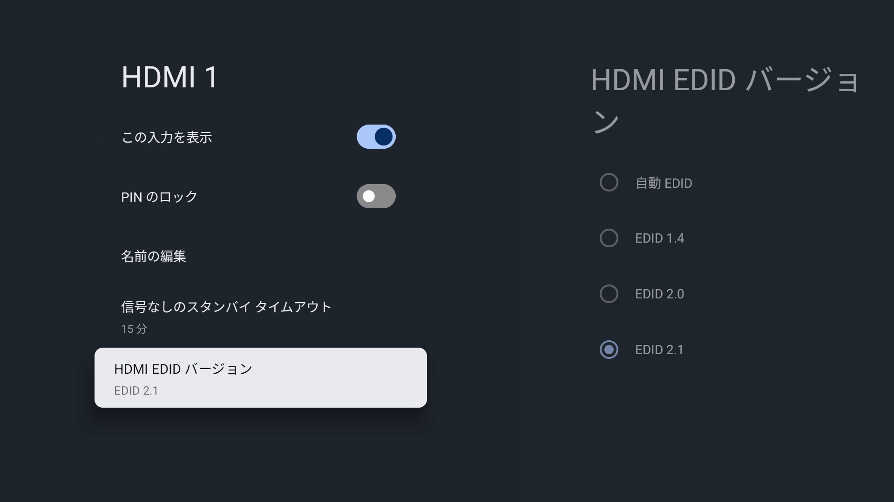Click the EDID 1.4 text label
Image resolution: width=894 pixels, height=502 pixels.
659,238
